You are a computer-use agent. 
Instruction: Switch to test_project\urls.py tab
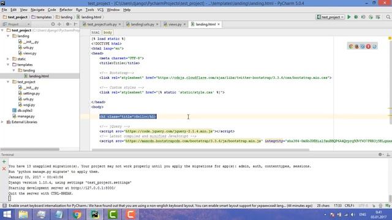(x=102, y=24)
